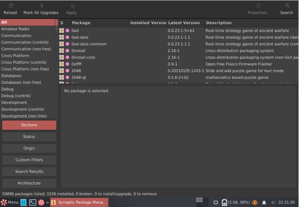Show Search Results view
Viewport: 299px width, 207px height.
tap(29, 172)
